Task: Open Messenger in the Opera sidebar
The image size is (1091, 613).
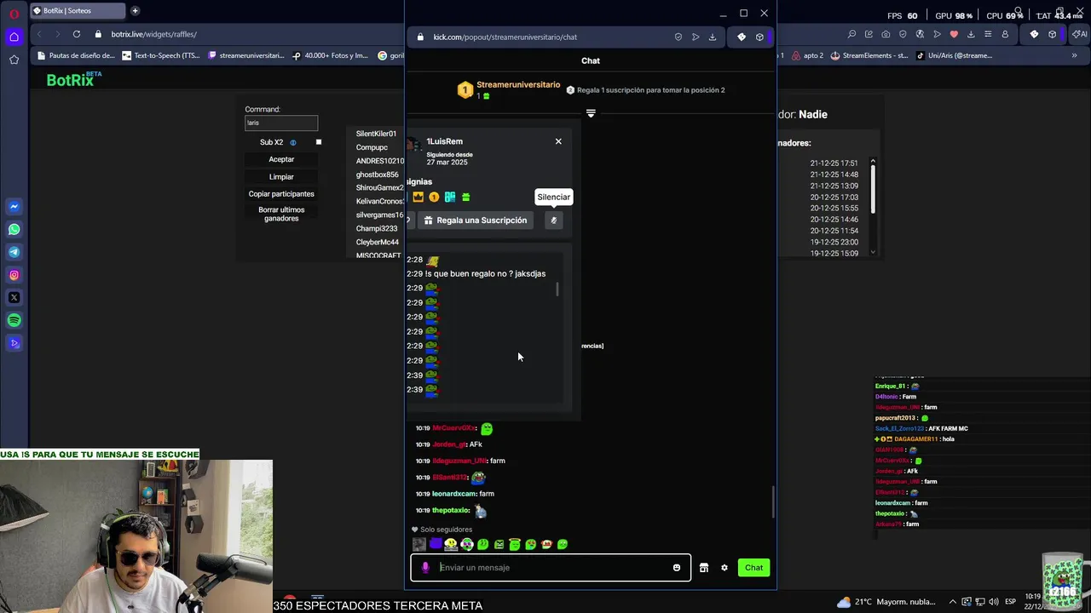Action: coord(14,207)
